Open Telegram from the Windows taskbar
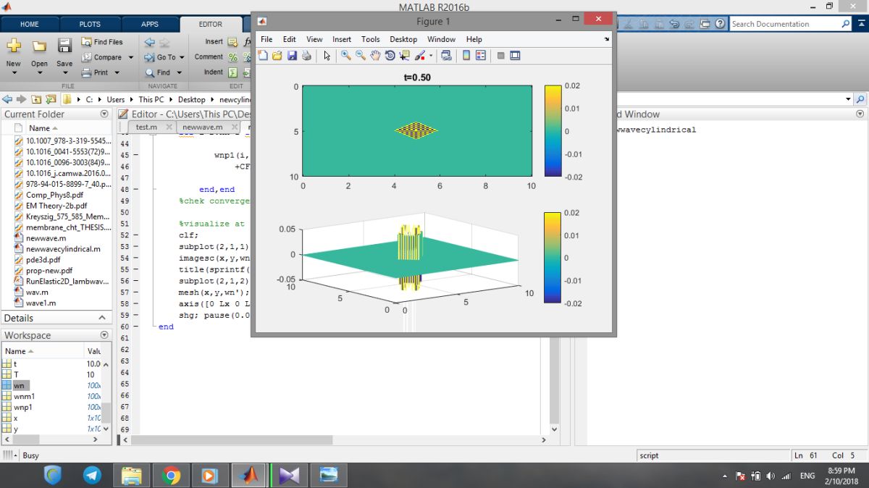This screenshot has height=488, width=869. pos(92,475)
